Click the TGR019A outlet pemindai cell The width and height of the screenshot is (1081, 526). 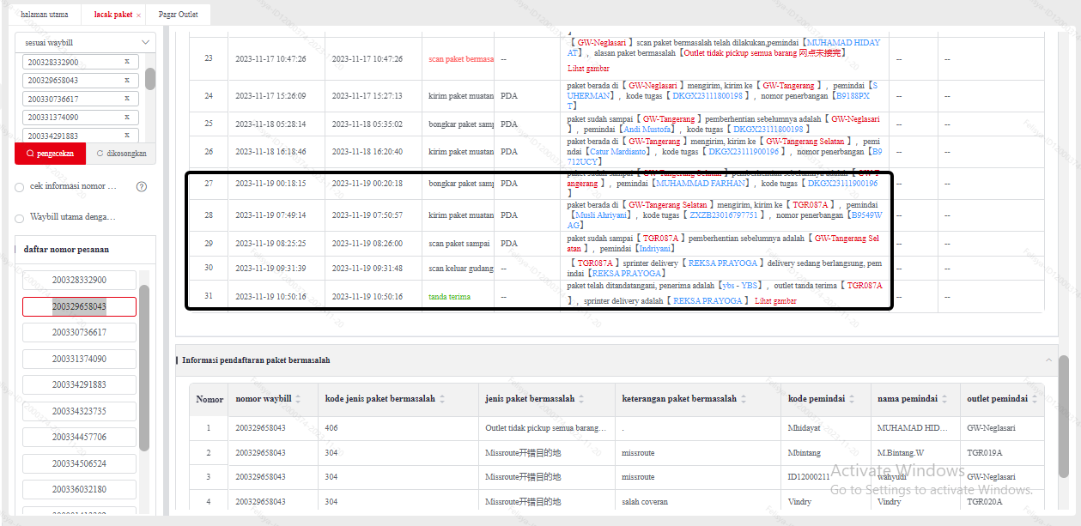[x=985, y=452]
